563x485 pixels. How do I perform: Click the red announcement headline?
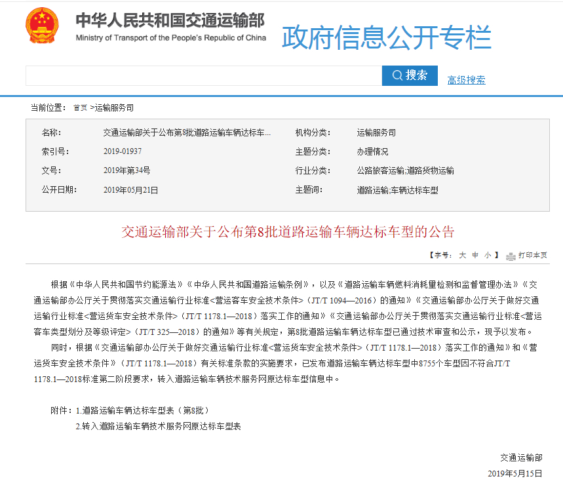(288, 232)
